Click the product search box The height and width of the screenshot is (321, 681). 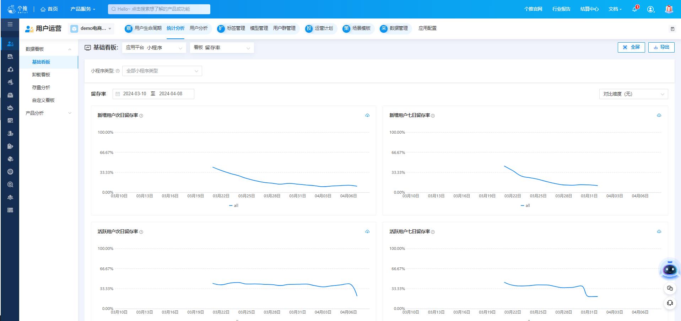(x=159, y=9)
